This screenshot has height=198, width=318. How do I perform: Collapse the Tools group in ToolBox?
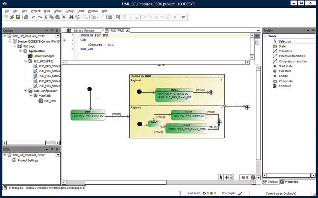(x=265, y=36)
